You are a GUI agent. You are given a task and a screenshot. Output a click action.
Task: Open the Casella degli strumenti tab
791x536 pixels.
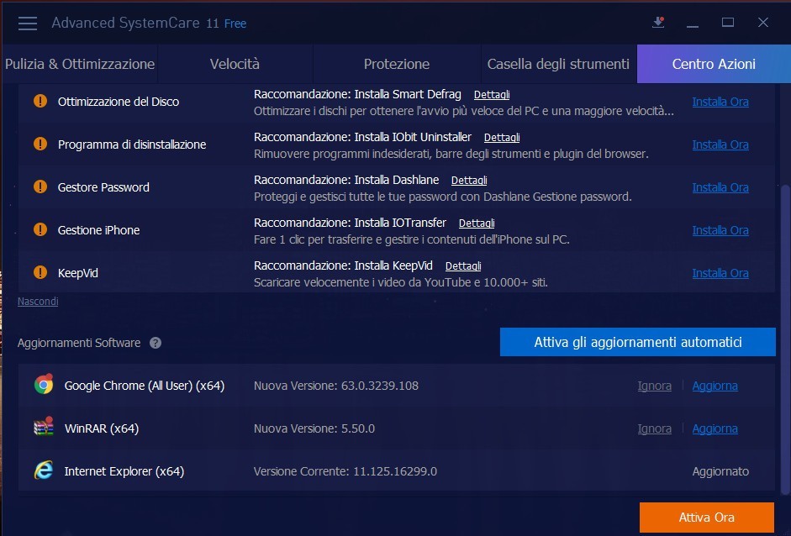pos(558,64)
